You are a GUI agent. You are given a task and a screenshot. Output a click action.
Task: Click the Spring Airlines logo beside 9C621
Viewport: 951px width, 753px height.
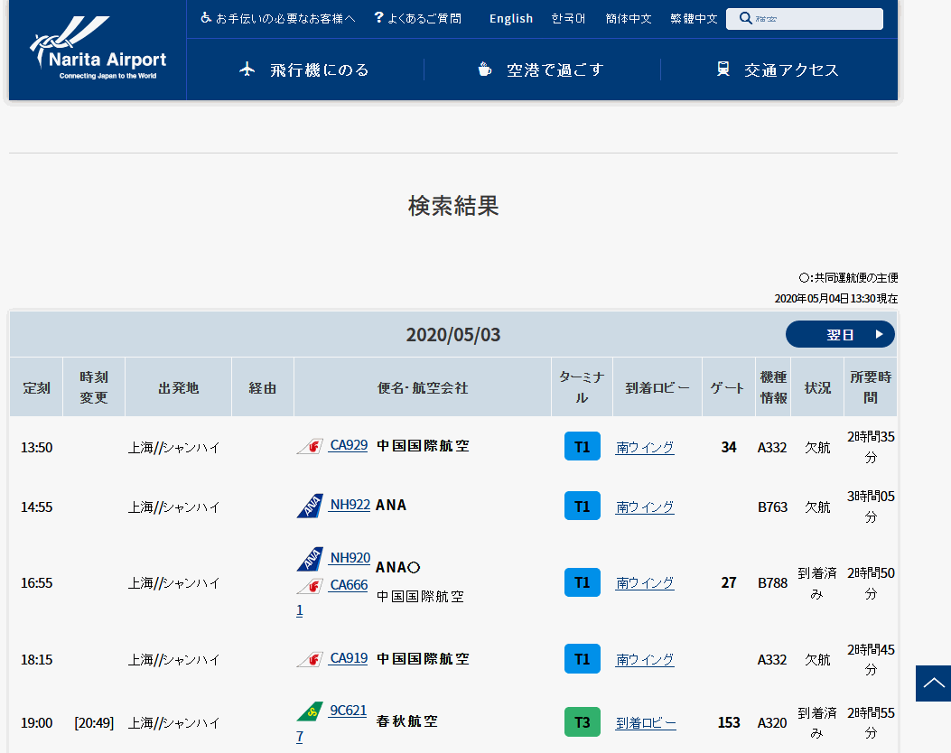click(311, 711)
